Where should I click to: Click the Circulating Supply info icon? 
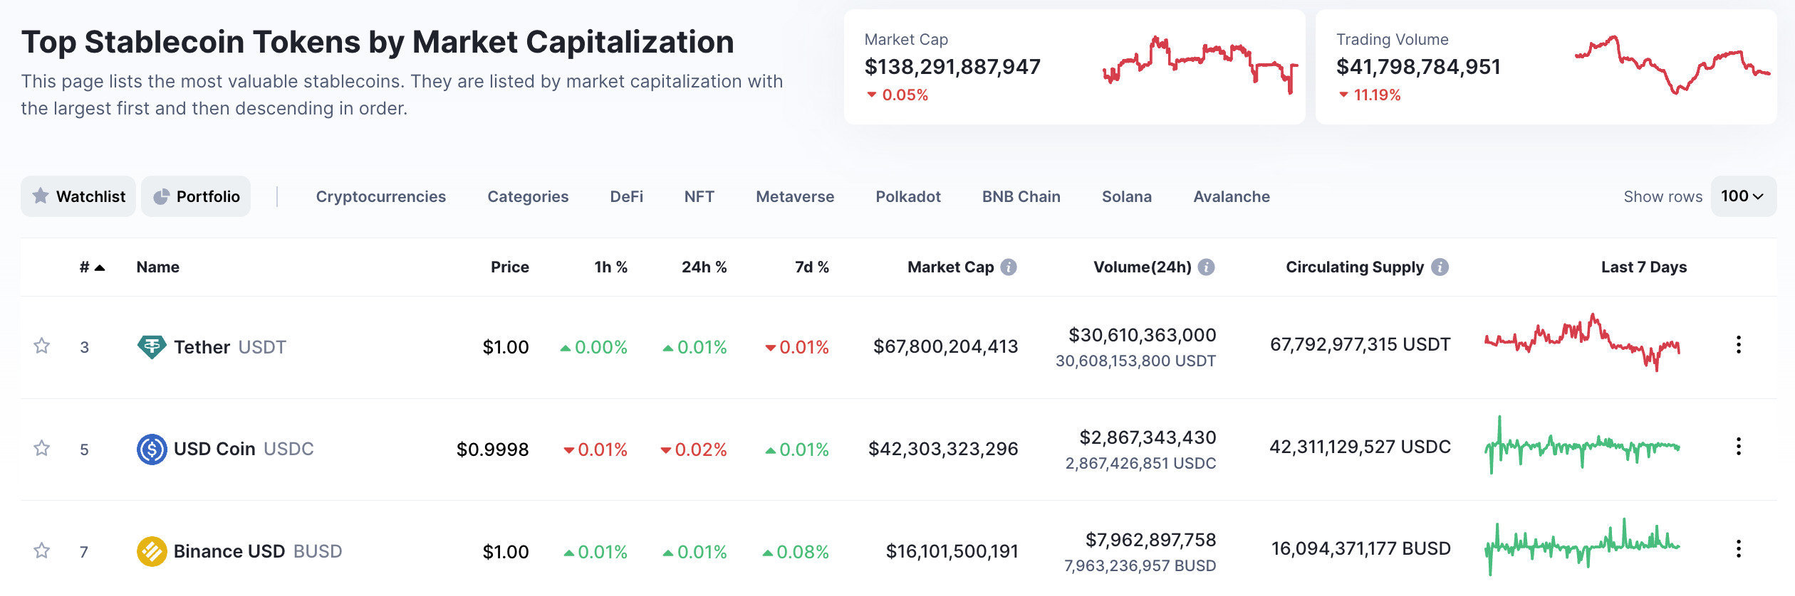tap(1440, 267)
